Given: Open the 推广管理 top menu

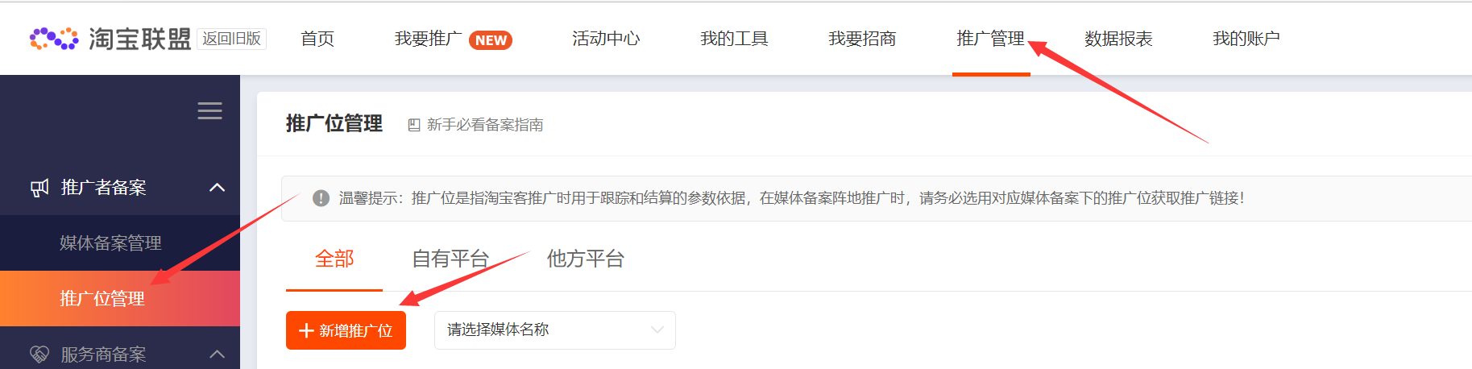Looking at the screenshot, I should click(x=990, y=39).
